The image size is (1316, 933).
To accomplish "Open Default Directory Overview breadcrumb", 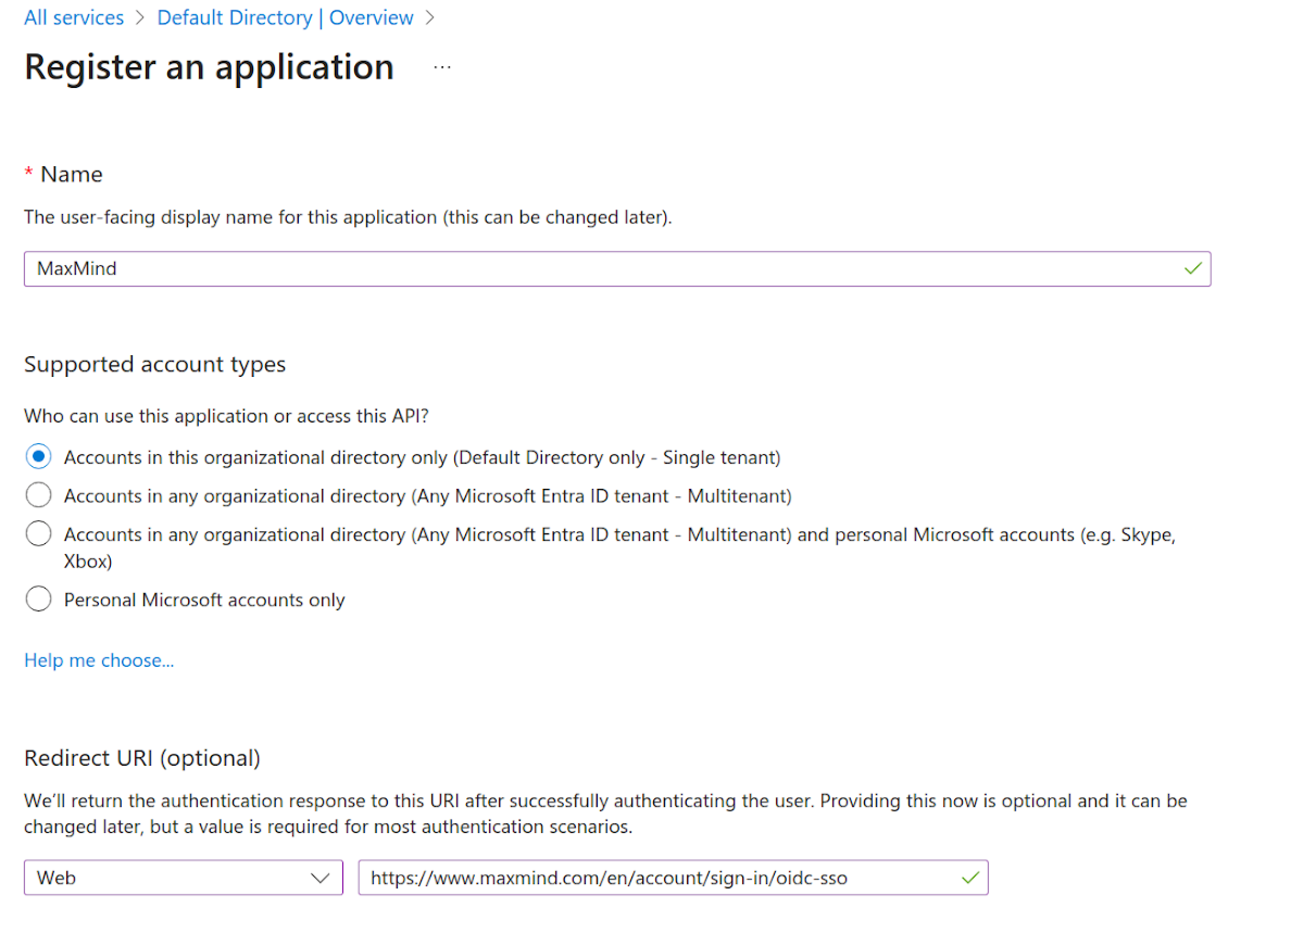I will [285, 18].
